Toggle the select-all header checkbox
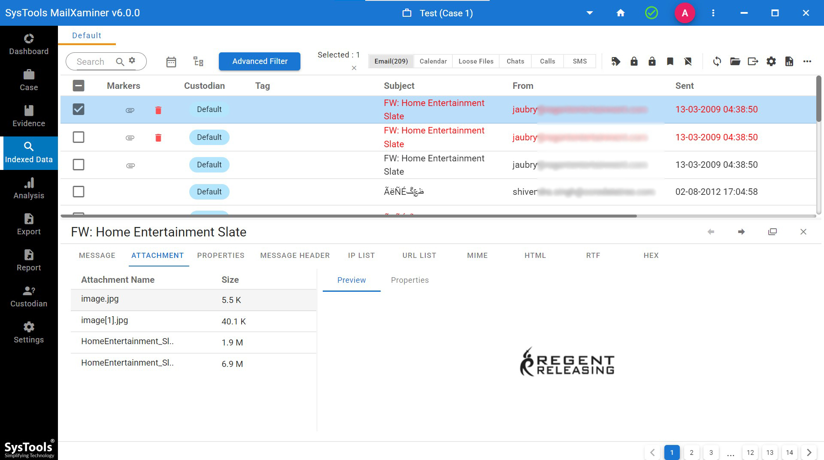Screen dimensions: 824x460 79,86
